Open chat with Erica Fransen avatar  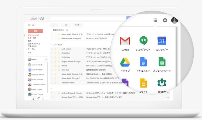click(x=30, y=80)
